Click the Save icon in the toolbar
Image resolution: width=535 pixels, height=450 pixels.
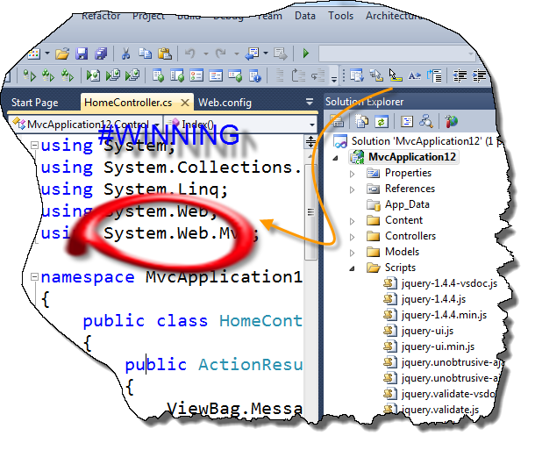click(82, 54)
